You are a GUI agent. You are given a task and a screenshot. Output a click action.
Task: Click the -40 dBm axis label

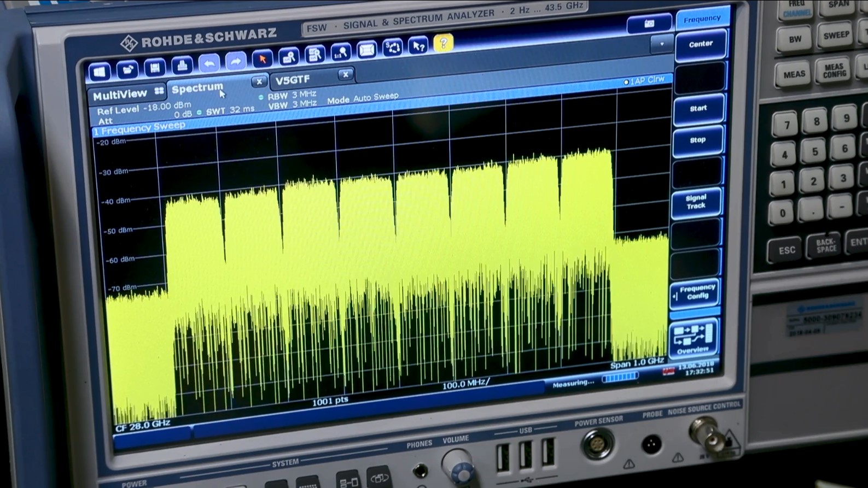[115, 201]
